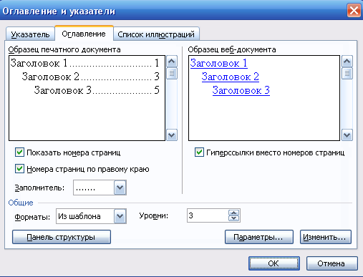This screenshot has width=363, height=277.
Task: Click the Уровни number field
Action: tap(208, 215)
